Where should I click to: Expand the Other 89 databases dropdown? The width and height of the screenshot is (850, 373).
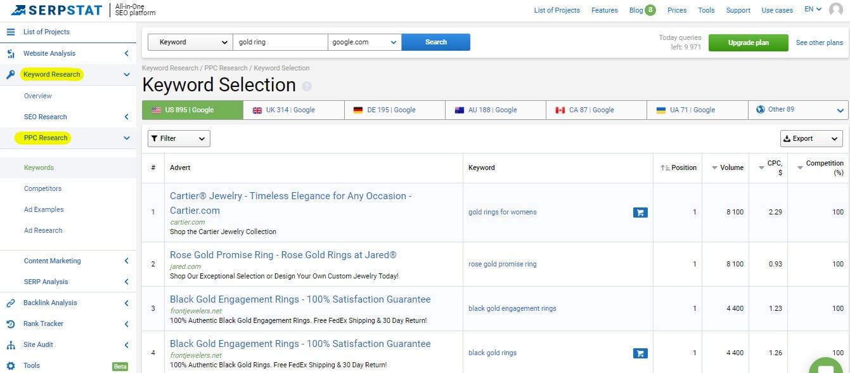tap(798, 110)
